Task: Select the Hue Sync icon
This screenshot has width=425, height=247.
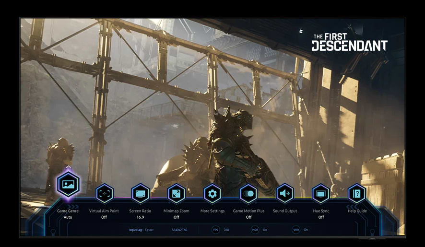Action: (321, 194)
